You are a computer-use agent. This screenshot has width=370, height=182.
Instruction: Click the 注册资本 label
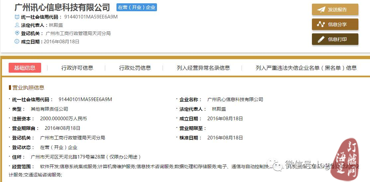pos(23,119)
